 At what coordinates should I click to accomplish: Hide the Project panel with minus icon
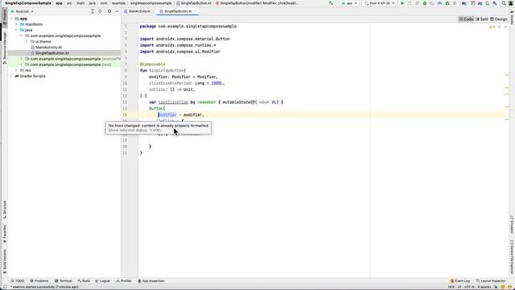click(x=117, y=11)
